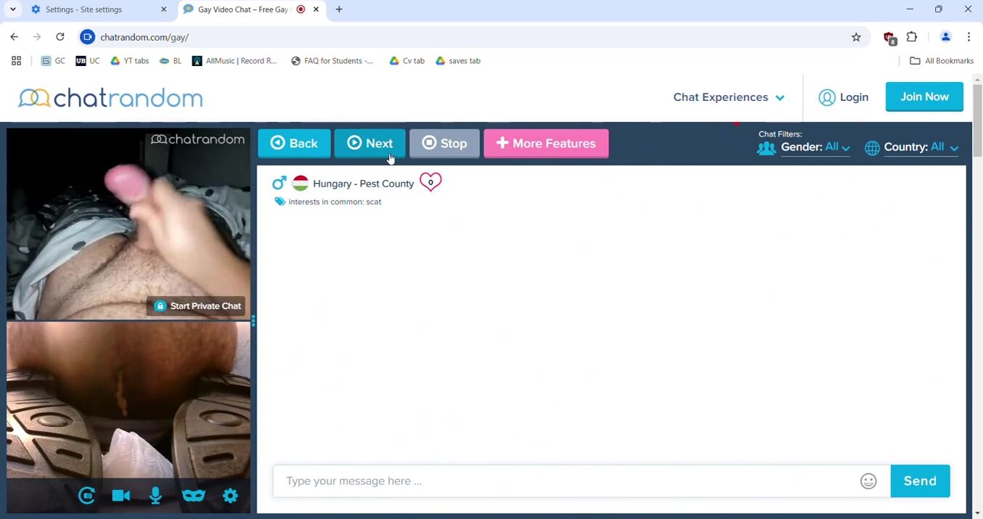Reload the page with the refresh icon
The image size is (983, 519).
click(x=60, y=37)
